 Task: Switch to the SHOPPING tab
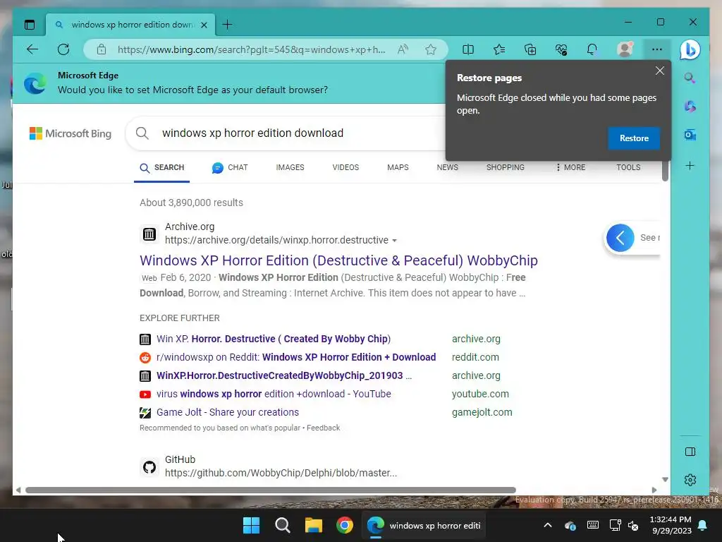(505, 167)
